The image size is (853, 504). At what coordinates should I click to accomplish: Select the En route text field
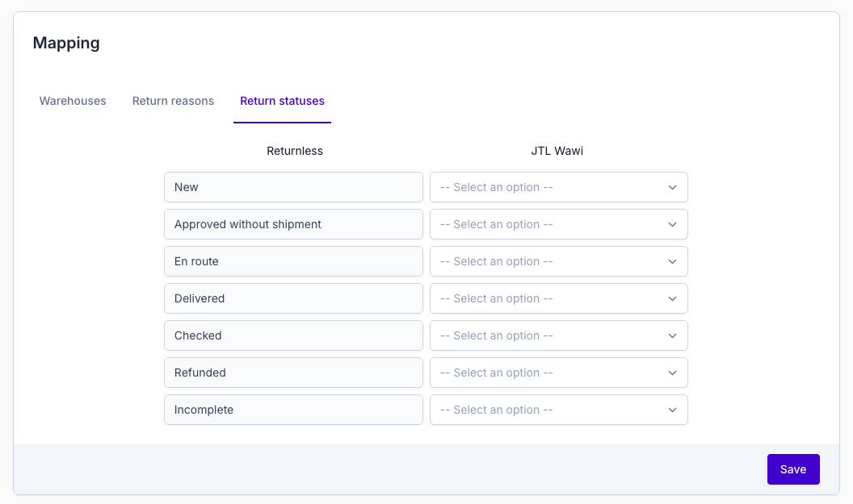(293, 261)
